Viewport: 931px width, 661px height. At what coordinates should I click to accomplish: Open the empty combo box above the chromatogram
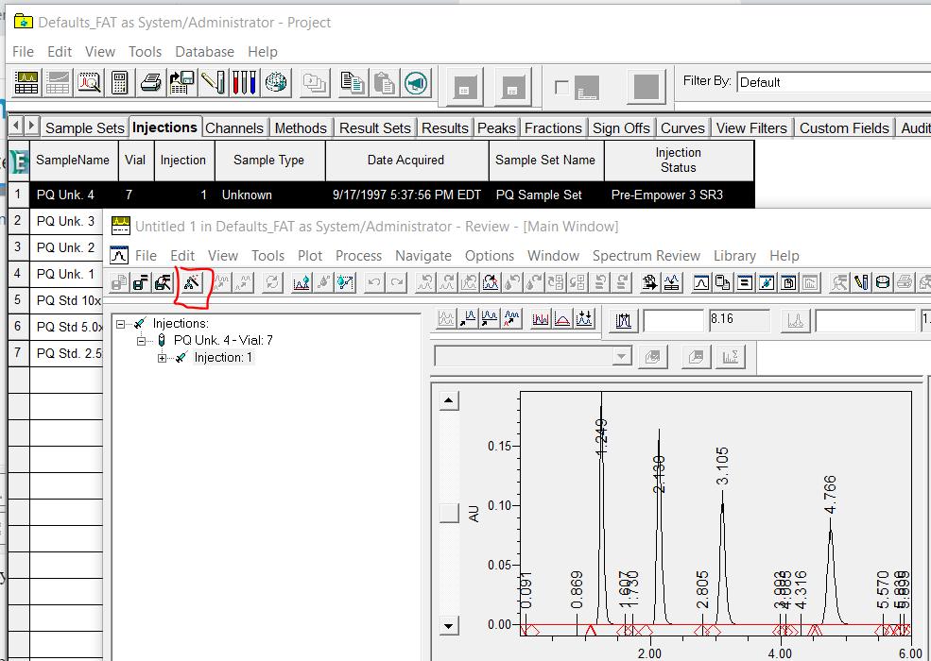point(621,356)
